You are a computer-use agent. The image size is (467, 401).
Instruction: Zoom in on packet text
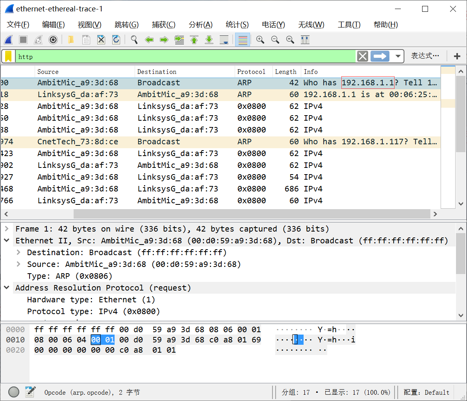pyautogui.click(x=260, y=40)
